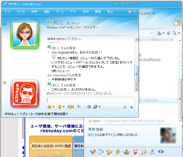The height and width of the screenshot is (157, 183).
Task: Show the chat window menu icon
Action: click(130, 12)
